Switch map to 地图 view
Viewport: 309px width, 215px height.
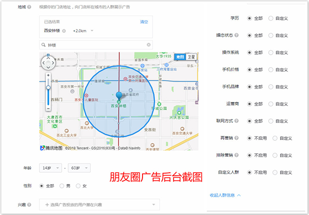[x=180, y=57]
